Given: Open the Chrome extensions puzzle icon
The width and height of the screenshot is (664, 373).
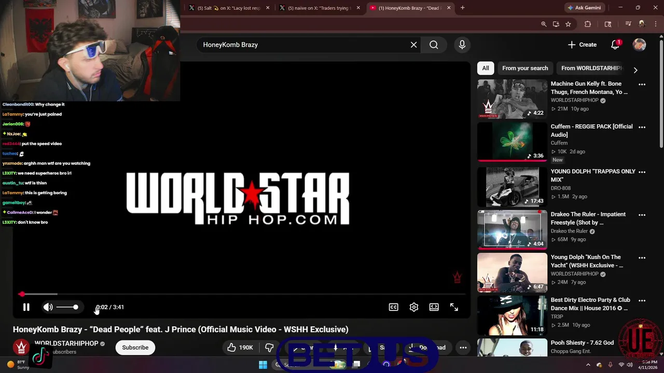Looking at the screenshot, I should [588, 24].
